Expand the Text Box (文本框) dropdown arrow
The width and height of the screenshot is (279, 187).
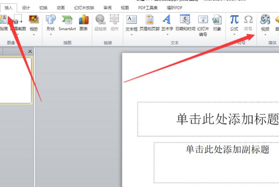pos(132,35)
